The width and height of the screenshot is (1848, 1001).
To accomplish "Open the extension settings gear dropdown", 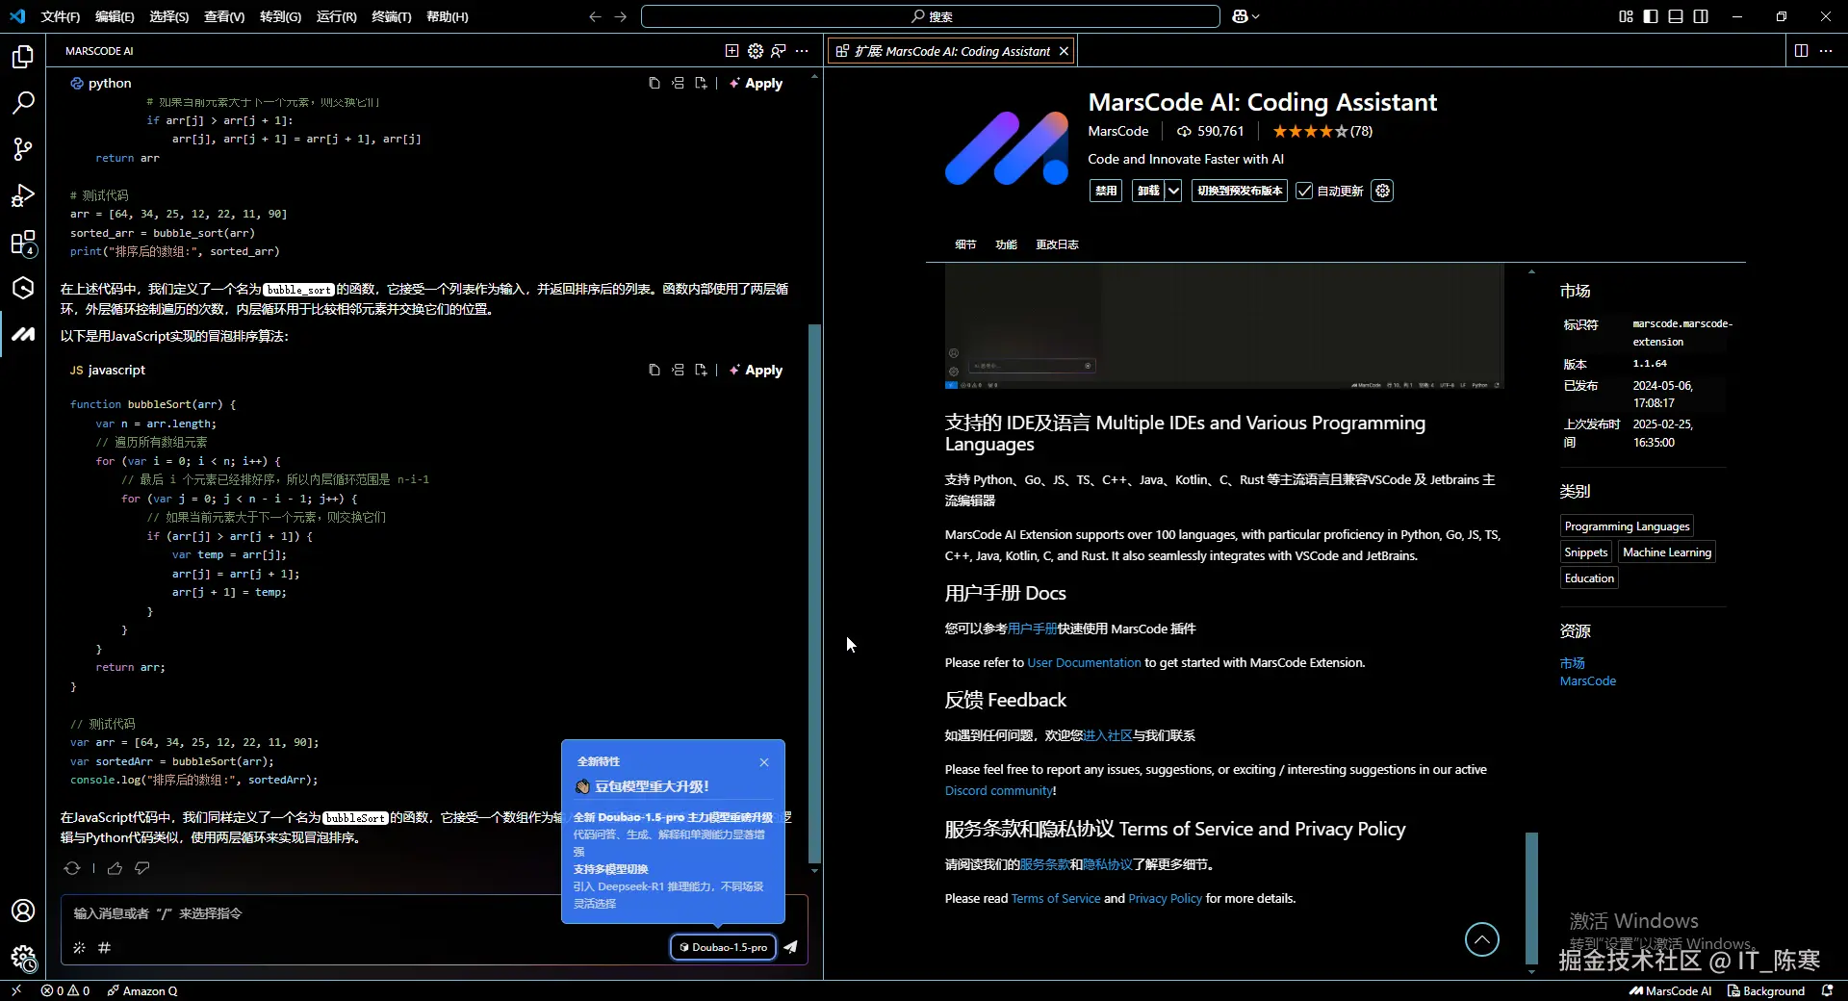I will tap(1382, 191).
